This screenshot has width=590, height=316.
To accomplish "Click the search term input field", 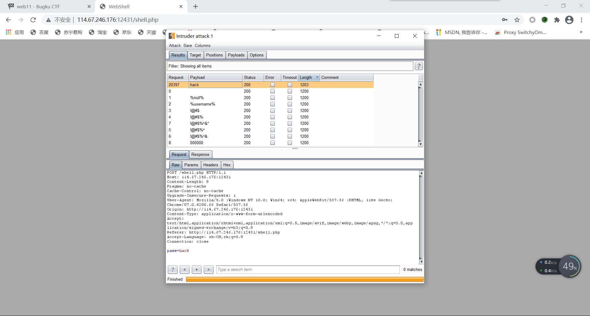I will coord(308,269).
